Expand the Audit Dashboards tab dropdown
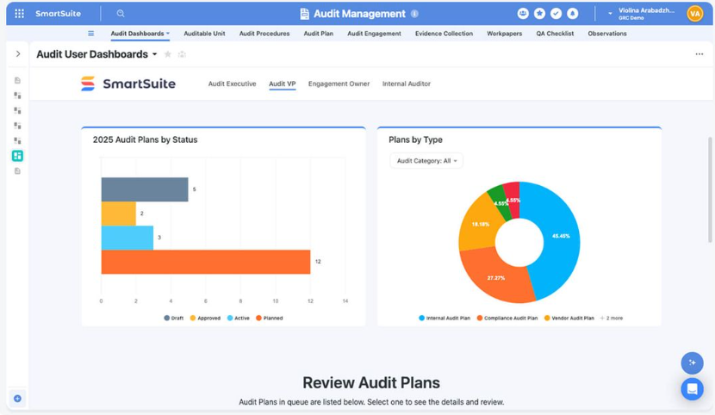Screen dimensions: 715x415 [x=168, y=34]
